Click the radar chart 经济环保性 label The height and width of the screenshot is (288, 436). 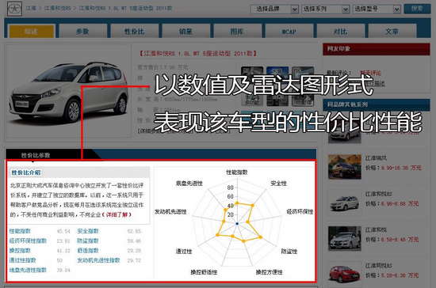point(300,211)
